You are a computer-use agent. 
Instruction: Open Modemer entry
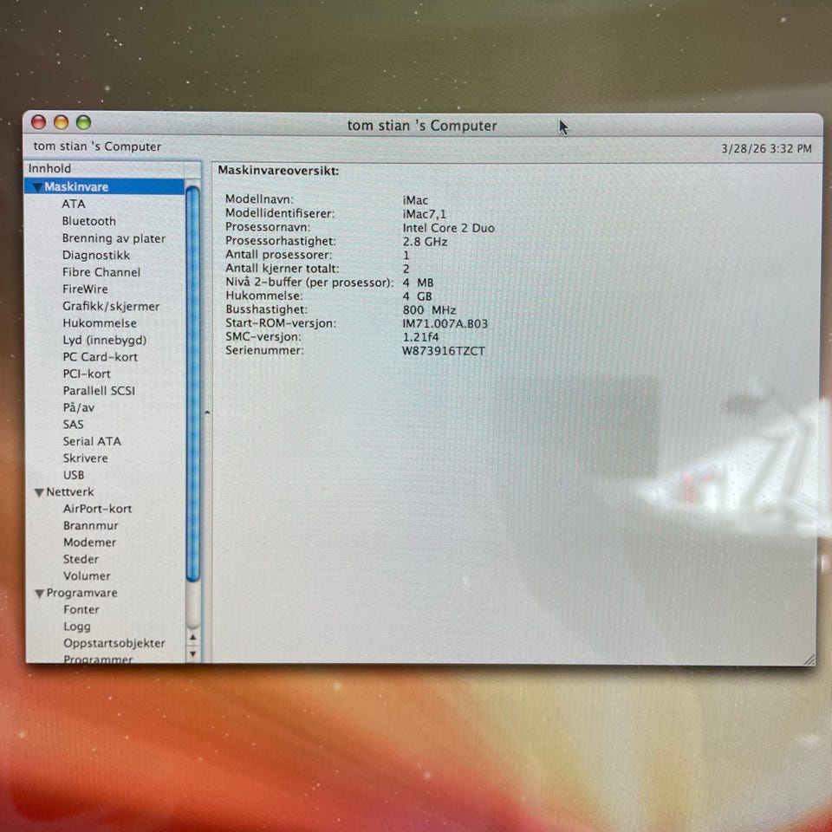(89, 543)
